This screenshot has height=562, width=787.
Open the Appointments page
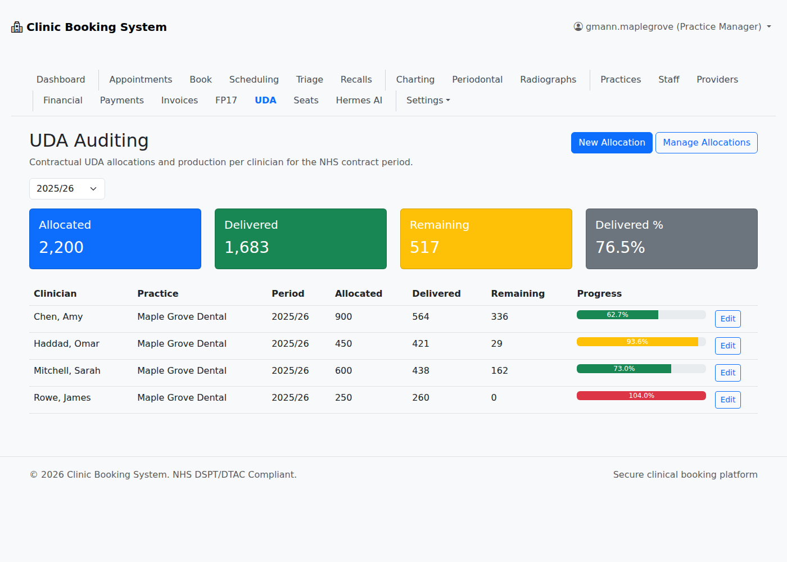(141, 79)
